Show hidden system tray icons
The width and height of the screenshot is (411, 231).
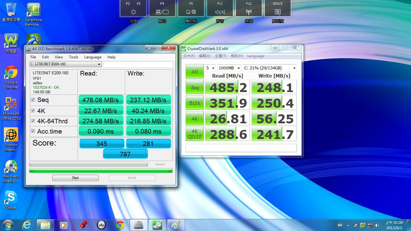(348, 225)
